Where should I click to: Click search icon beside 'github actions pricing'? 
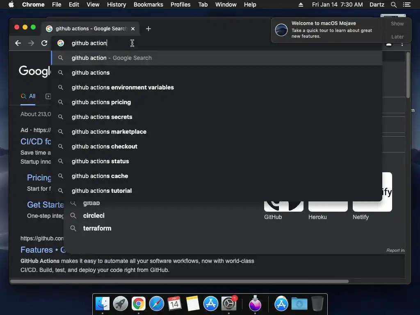pyautogui.click(x=61, y=102)
